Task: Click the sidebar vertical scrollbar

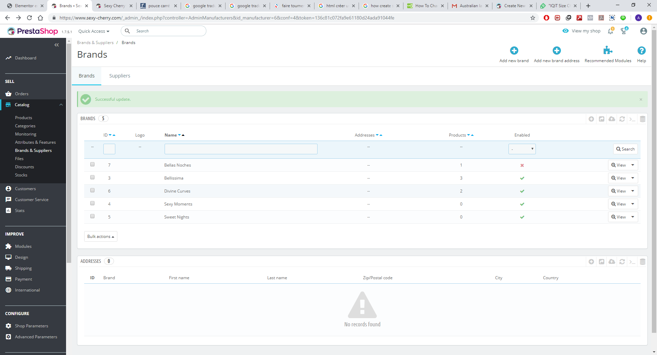Action: pyautogui.click(x=69, y=154)
